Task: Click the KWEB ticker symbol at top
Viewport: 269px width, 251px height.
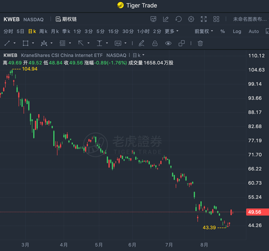Action: click(x=12, y=19)
